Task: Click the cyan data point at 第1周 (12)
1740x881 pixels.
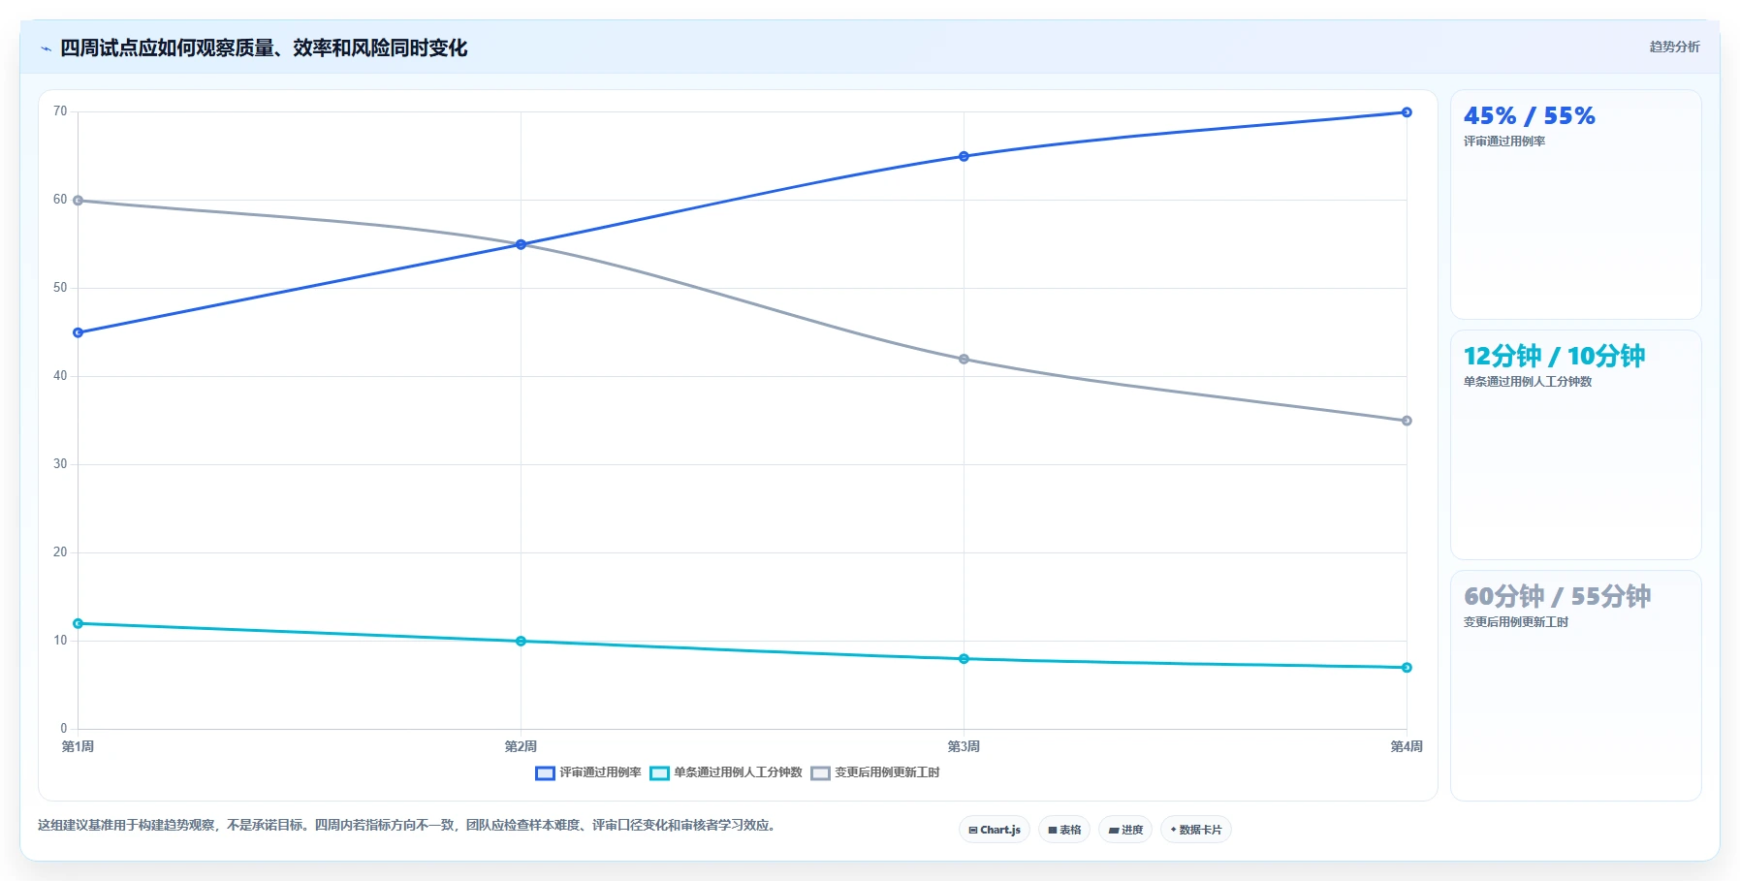Action: coord(79,623)
